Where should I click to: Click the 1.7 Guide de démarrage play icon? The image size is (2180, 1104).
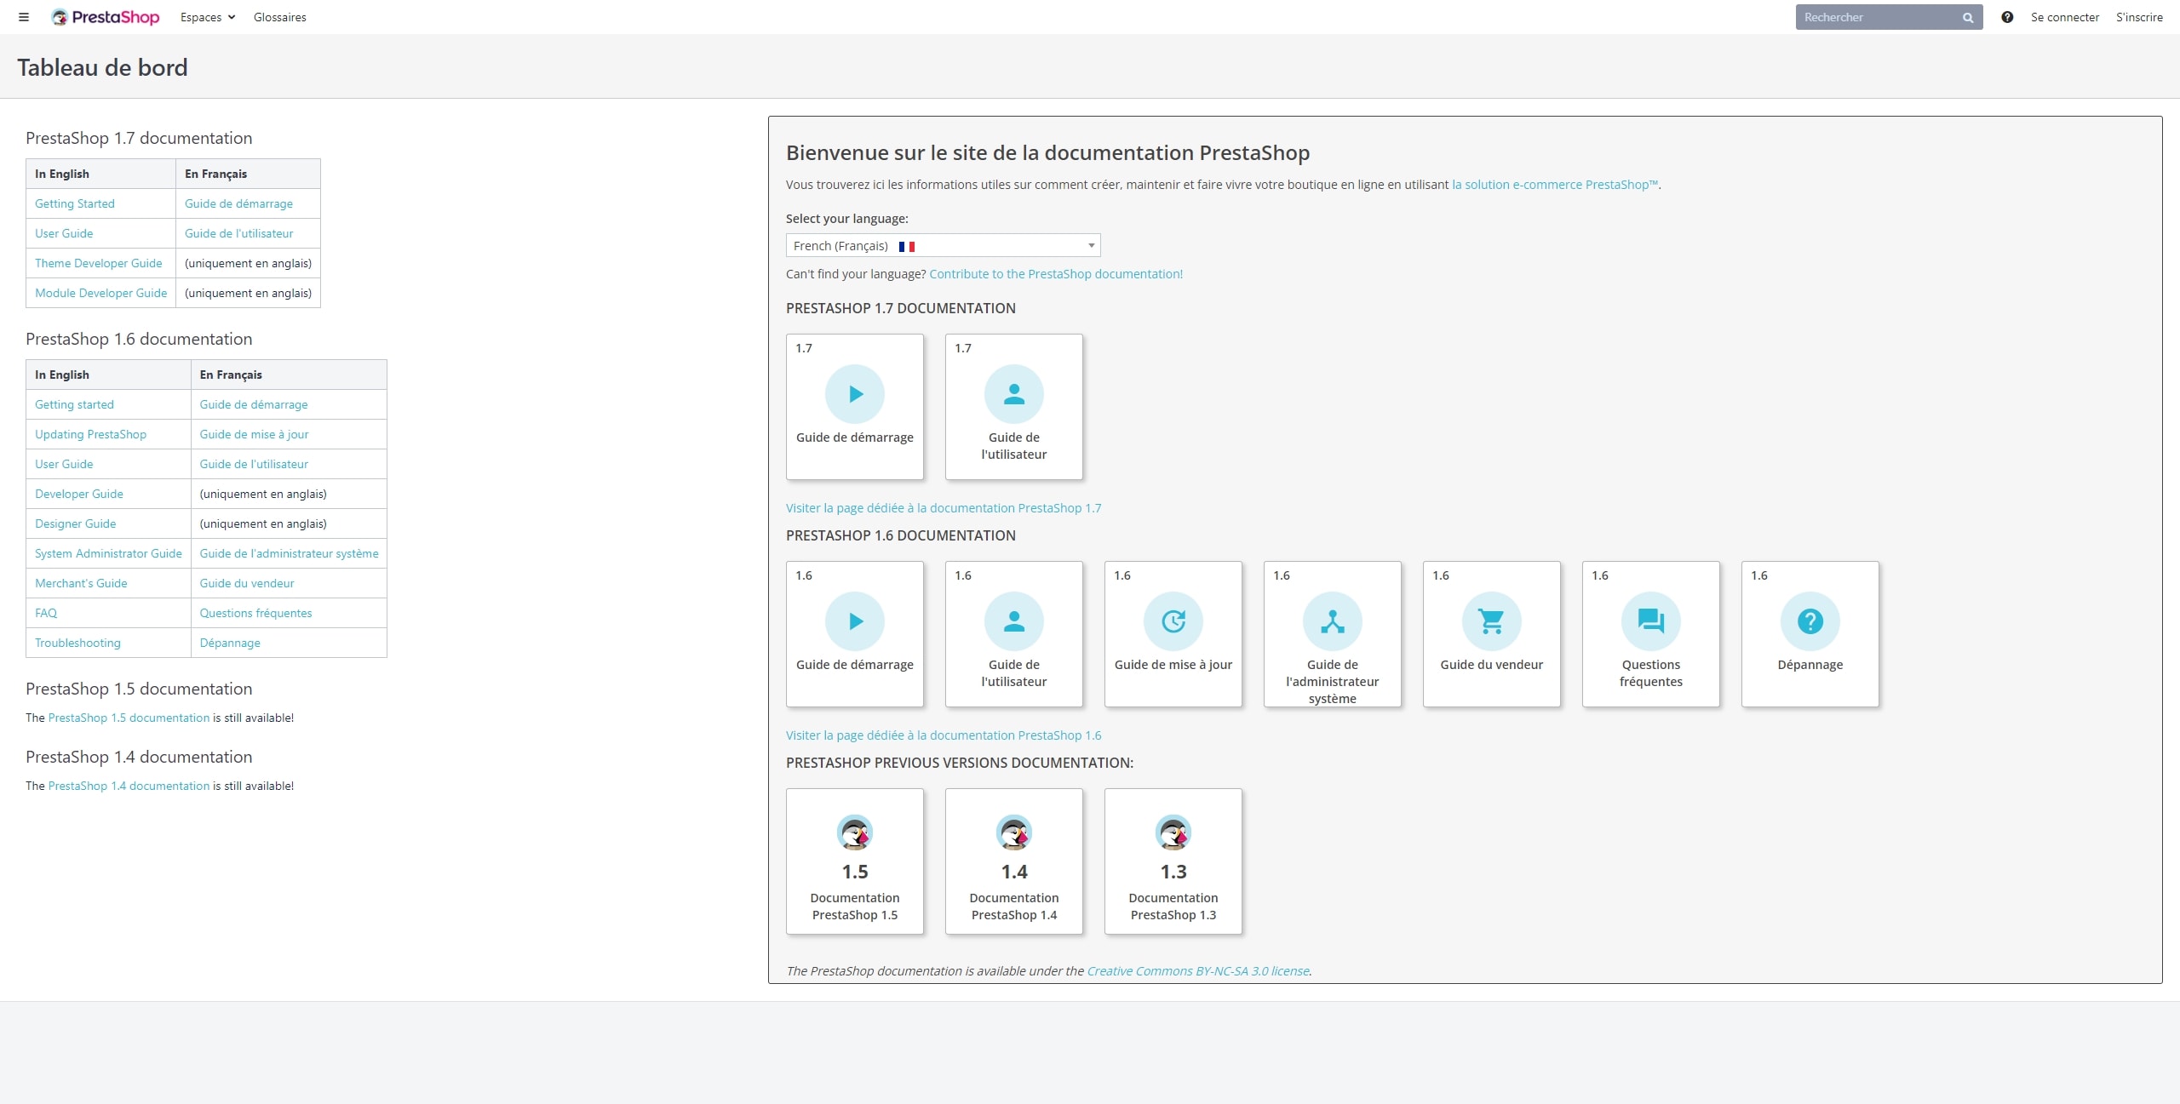[x=855, y=394]
